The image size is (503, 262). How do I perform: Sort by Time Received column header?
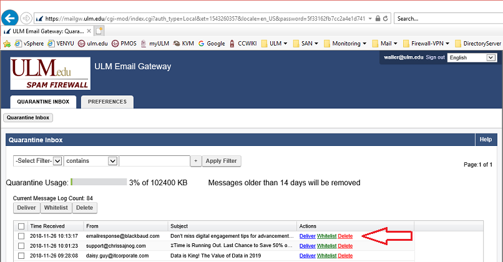(47, 226)
